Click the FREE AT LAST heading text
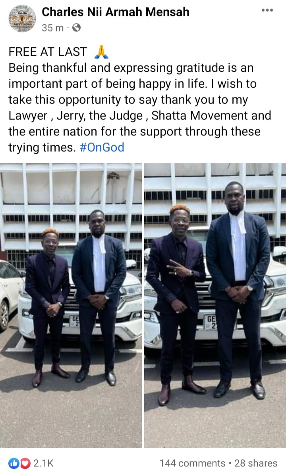Viewport: 286px width, 476px height. tap(48, 52)
